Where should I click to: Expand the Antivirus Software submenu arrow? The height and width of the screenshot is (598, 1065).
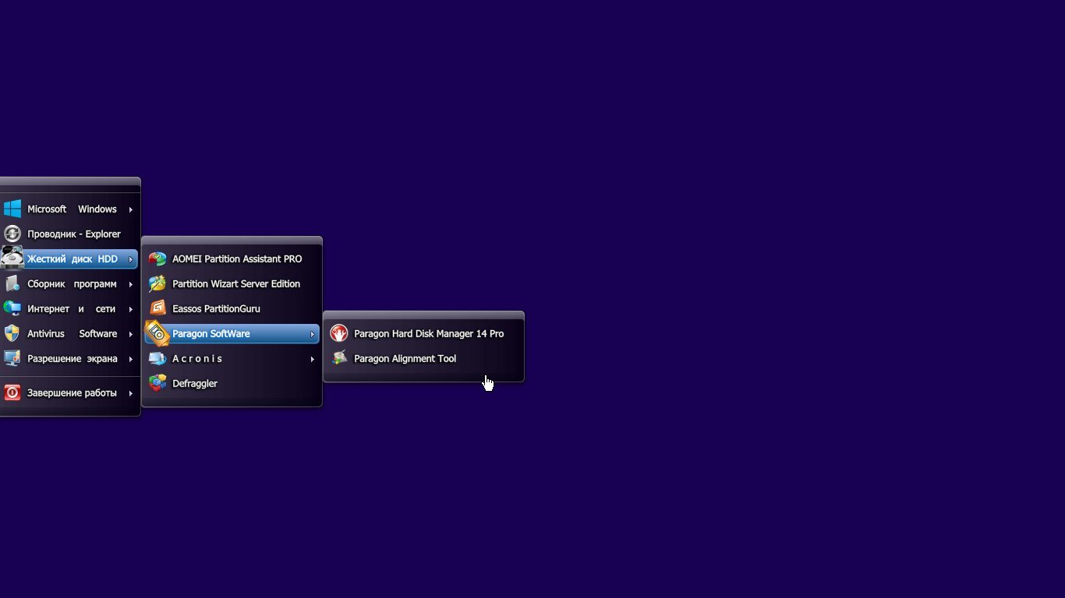131,334
